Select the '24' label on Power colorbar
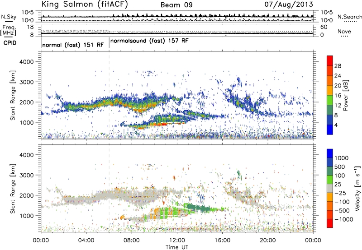362x250 pixels. (338, 76)
